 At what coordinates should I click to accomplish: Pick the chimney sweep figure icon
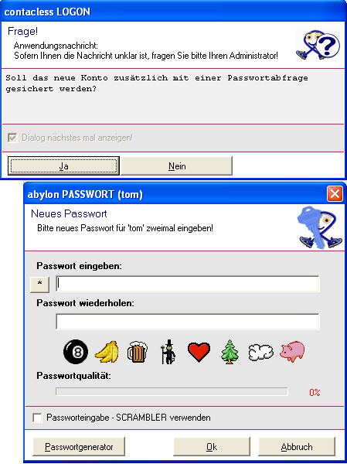pyautogui.click(x=168, y=352)
